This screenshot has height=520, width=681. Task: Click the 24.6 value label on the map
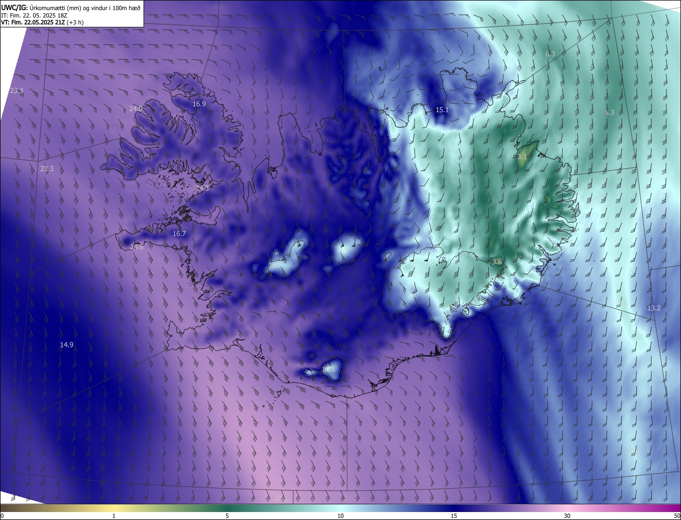pos(137,247)
